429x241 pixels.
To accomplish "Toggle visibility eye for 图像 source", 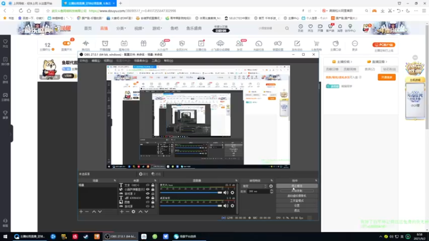I will [148, 202].
